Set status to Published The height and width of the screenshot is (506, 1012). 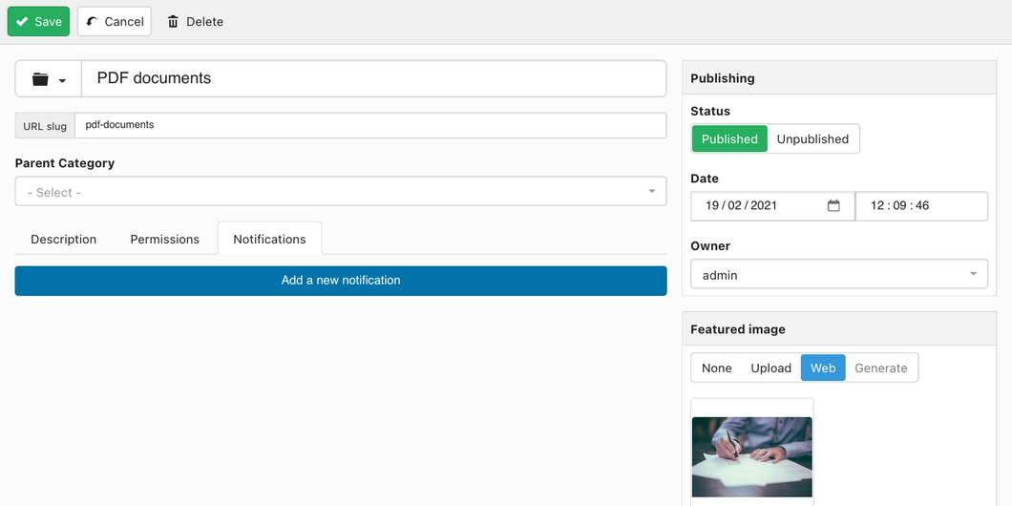(729, 138)
